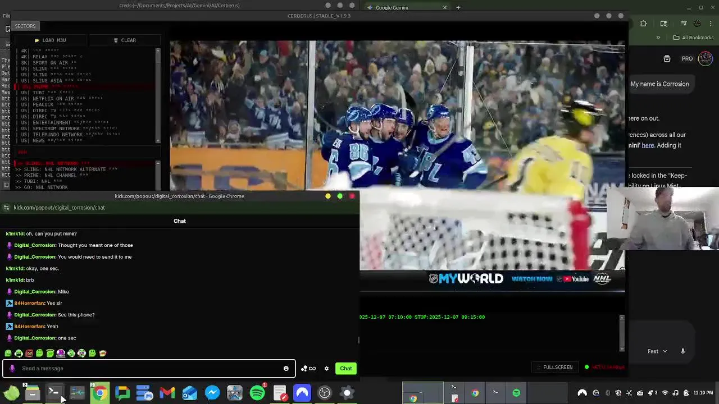Click the 11:19 PM clock
This screenshot has width=719, height=404.
tap(703, 393)
